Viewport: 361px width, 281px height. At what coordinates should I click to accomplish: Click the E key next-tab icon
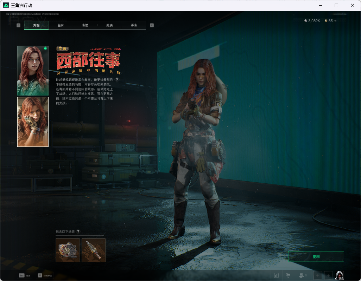pyautogui.click(x=152, y=25)
